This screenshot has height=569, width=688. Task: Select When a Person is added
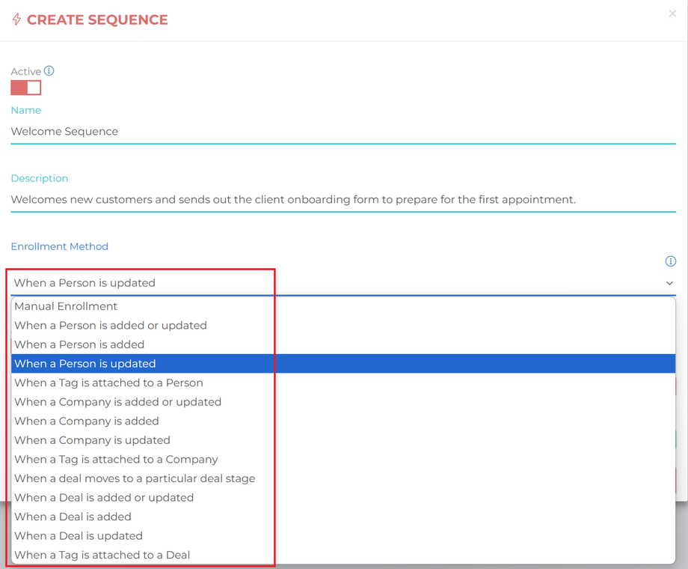(79, 344)
